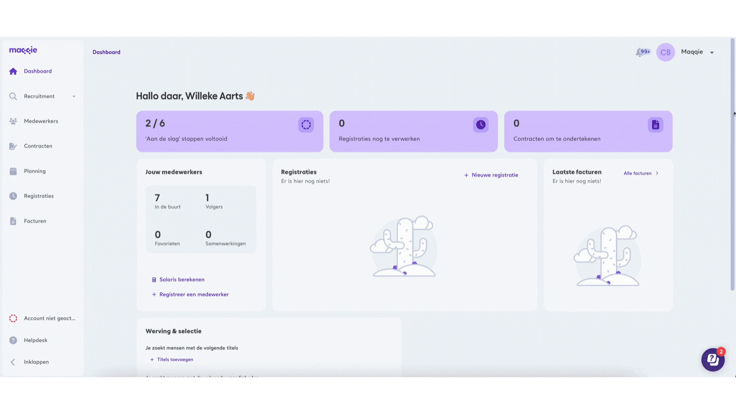
Task: Open the help chat bubble widget
Action: pyautogui.click(x=713, y=360)
